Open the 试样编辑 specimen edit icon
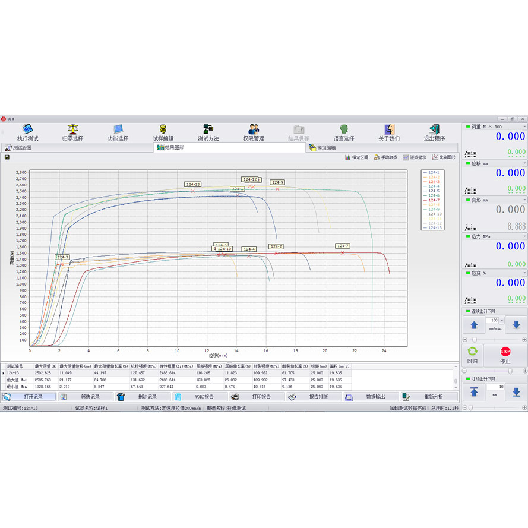528x528 pixels. coord(163,129)
